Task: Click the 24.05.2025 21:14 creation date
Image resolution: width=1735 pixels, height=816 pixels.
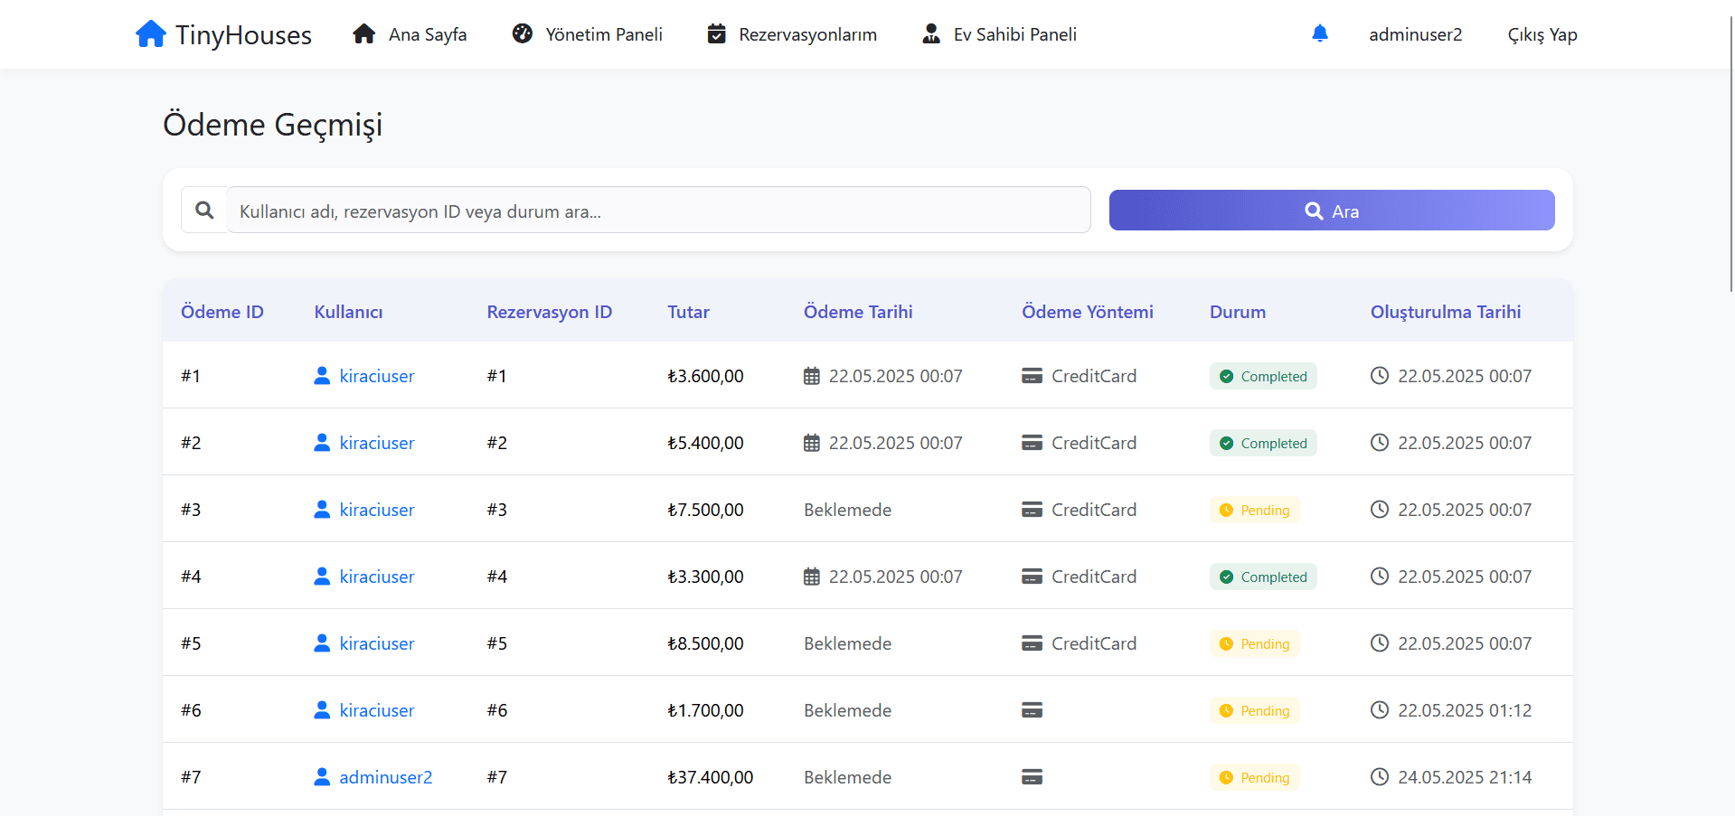Action: [1465, 777]
